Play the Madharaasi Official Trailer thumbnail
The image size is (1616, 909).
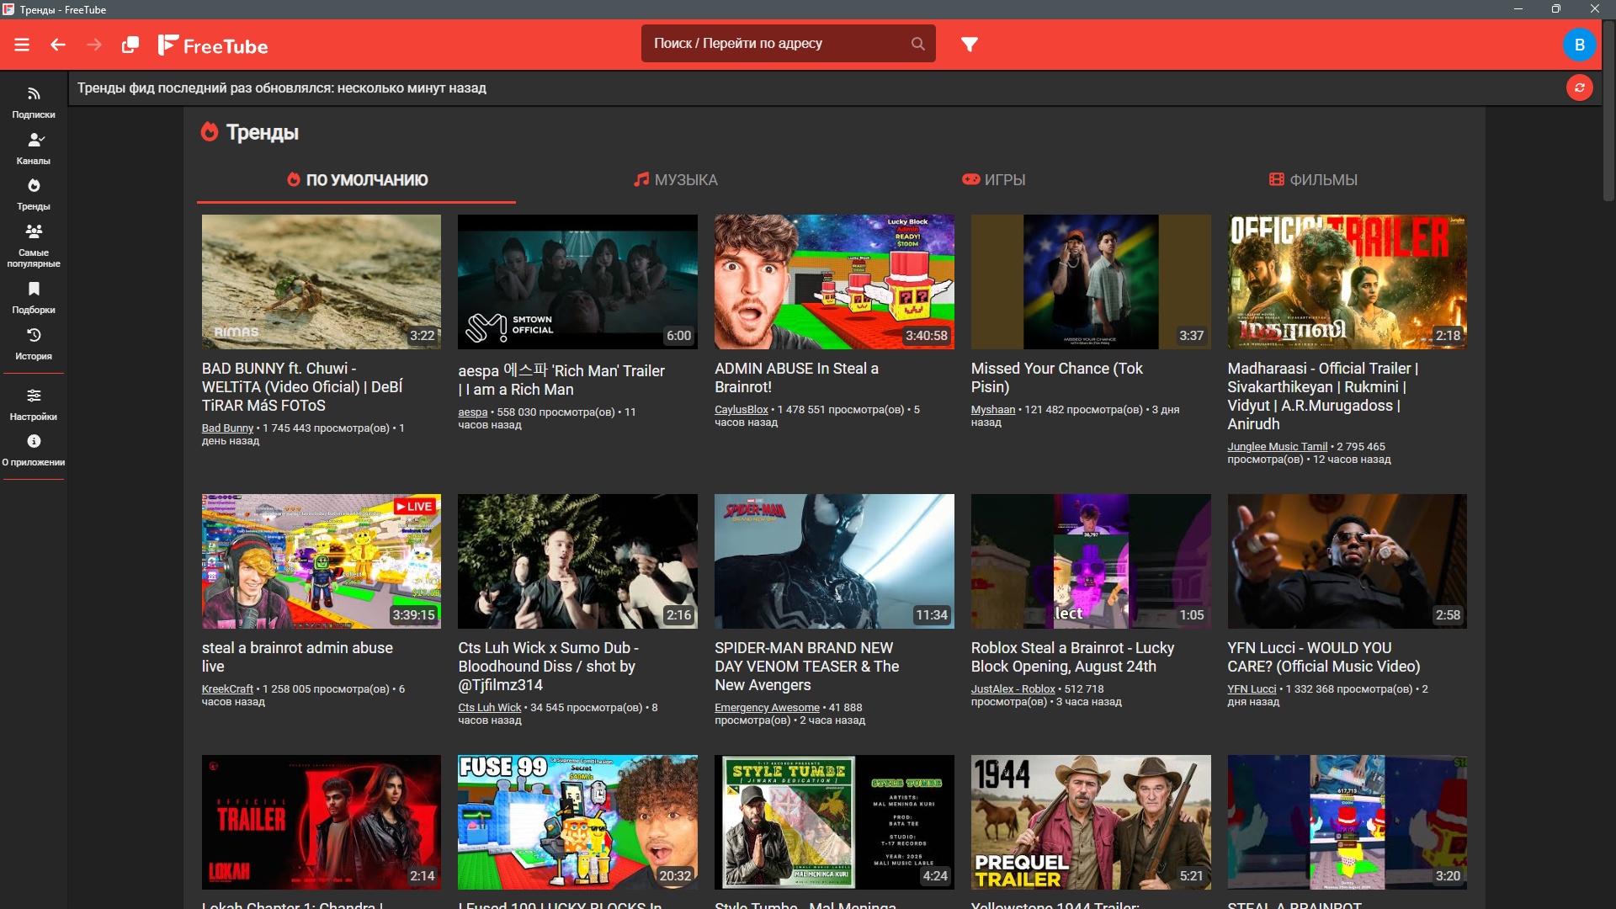pos(1347,282)
